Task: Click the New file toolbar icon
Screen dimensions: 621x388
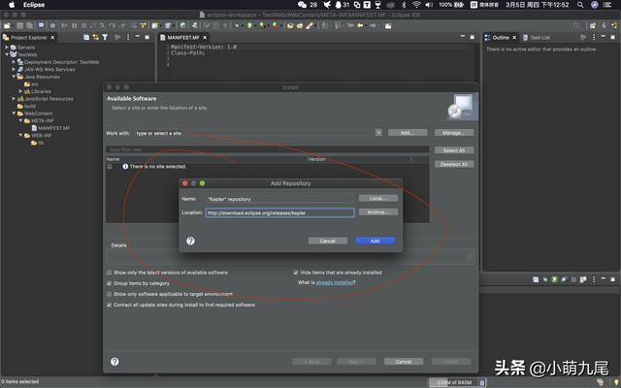Action: (x=7, y=26)
